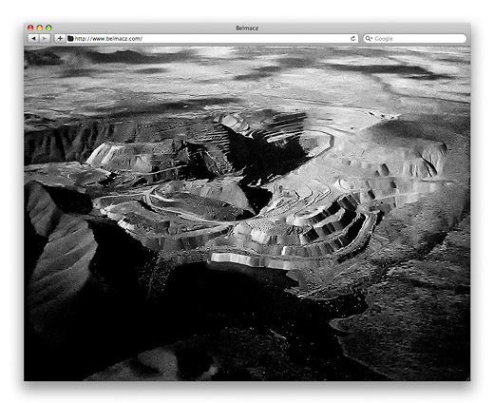This screenshot has width=494, height=403.
Task: Click the Belmacz window title
Action: point(247,28)
